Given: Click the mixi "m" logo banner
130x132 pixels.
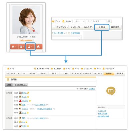Looking at the screenshot, I should pyautogui.click(x=111, y=91).
